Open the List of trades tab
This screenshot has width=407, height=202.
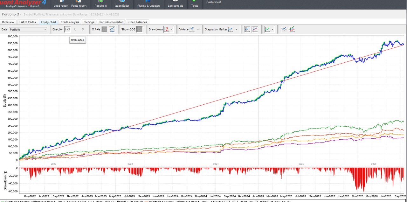click(28, 22)
